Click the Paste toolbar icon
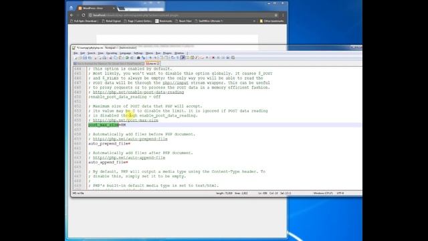Viewport: 428px width, 241px height. [120, 58]
